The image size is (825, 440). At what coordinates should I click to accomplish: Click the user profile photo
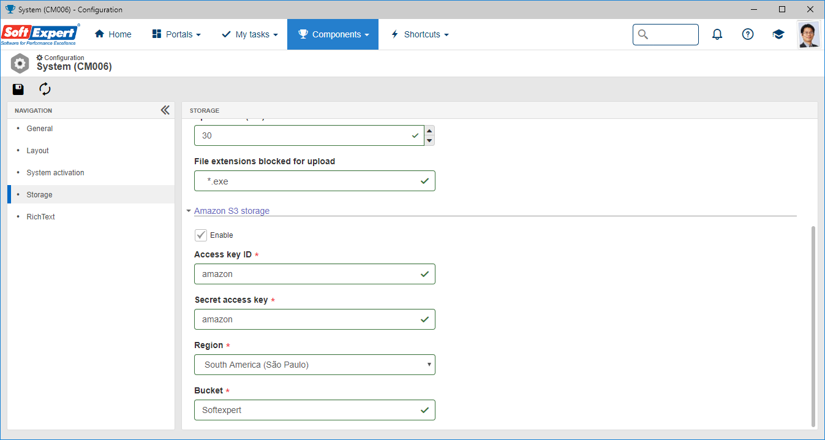pyautogui.click(x=808, y=34)
